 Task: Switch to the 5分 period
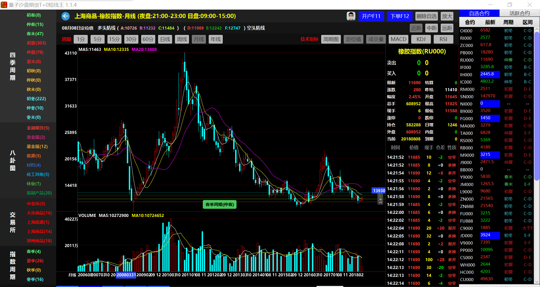[x=98, y=39]
